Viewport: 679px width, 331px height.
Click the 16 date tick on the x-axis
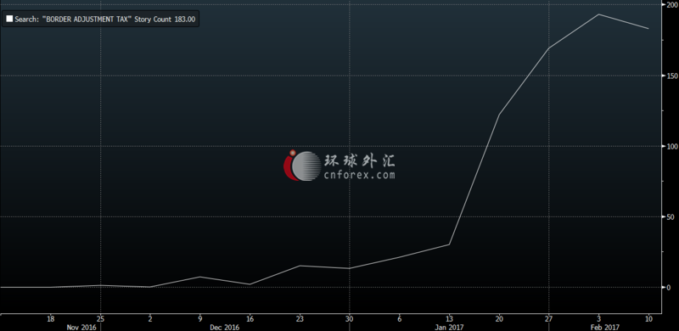(250, 319)
